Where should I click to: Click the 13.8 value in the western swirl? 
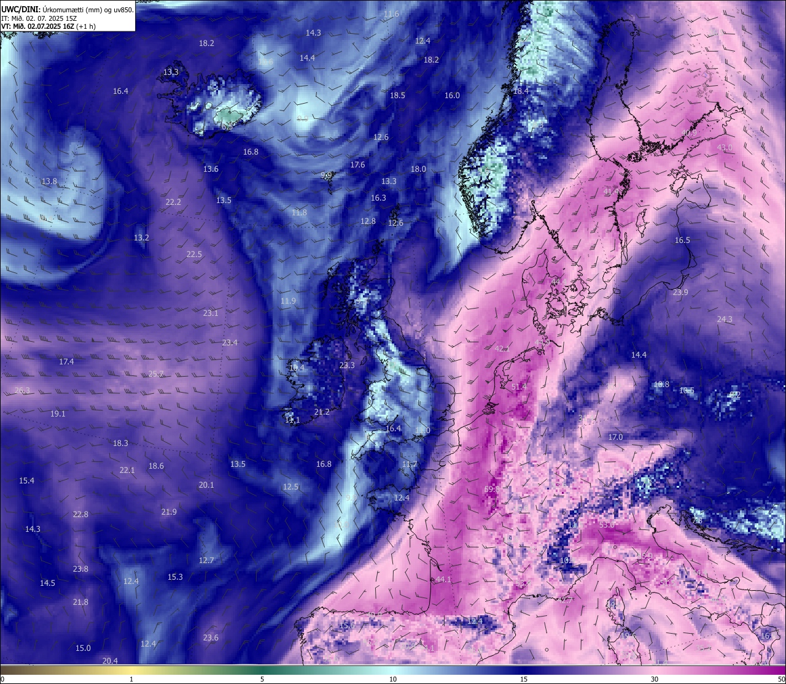(49, 181)
